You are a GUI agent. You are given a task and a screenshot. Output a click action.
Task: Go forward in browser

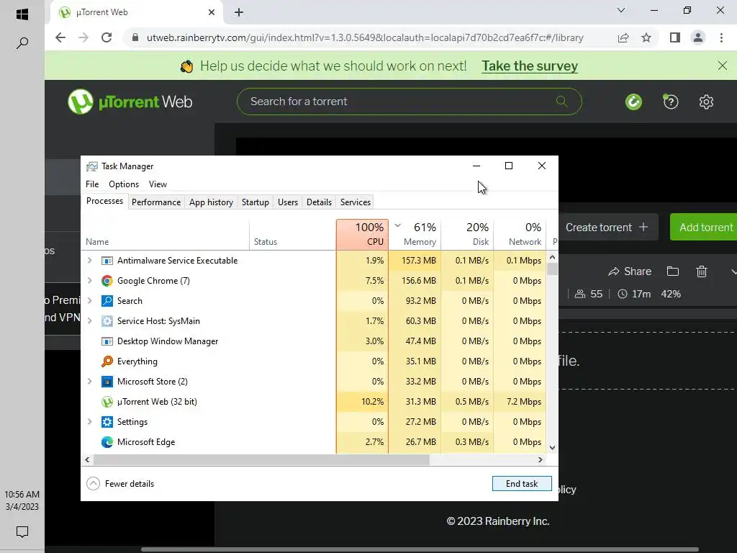pyautogui.click(x=83, y=37)
